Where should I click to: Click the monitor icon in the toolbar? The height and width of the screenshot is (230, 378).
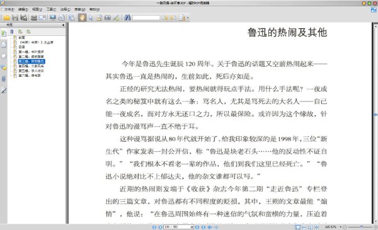pyautogui.click(x=53, y=18)
